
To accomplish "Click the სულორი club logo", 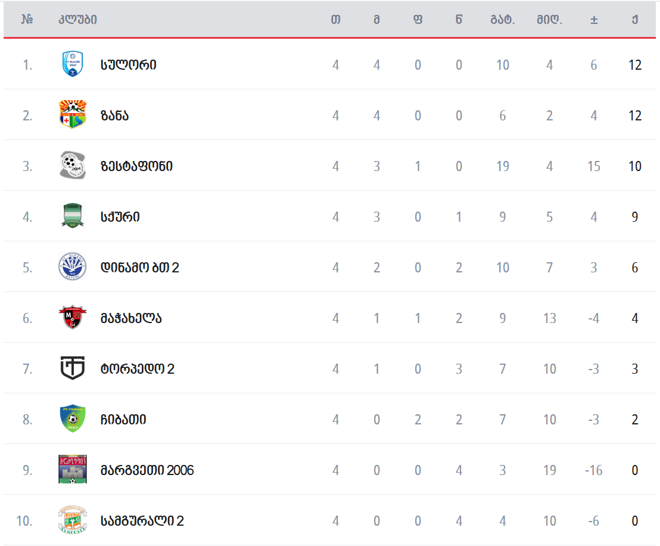I will click(72, 64).
